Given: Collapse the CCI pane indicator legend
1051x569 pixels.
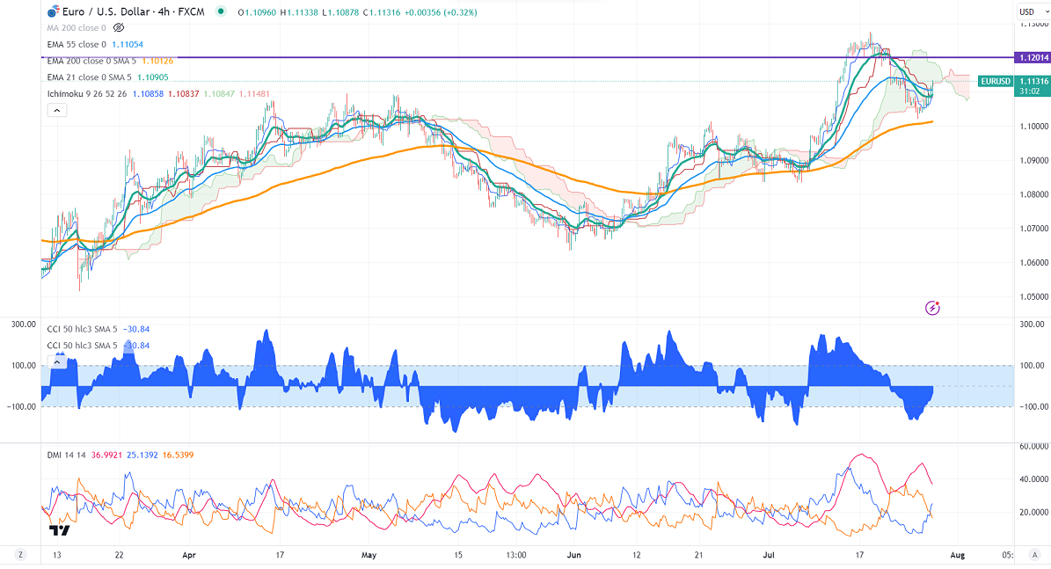Looking at the screenshot, I should 57,362.
